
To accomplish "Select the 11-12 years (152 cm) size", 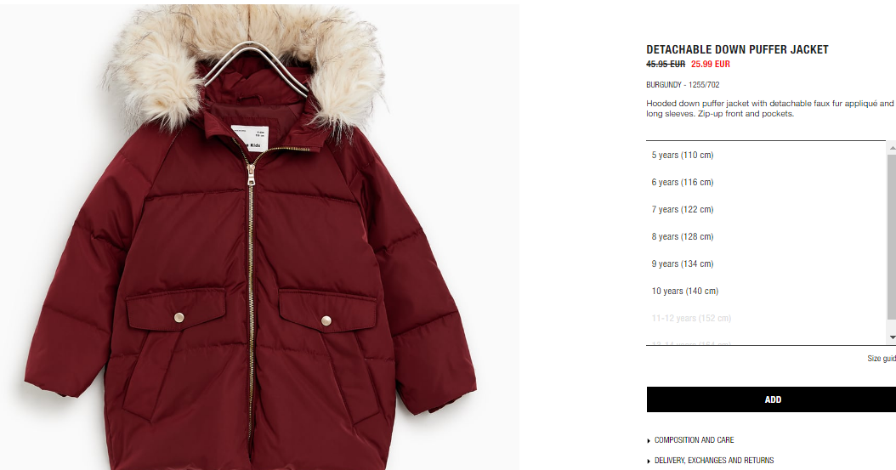I will (766, 318).
